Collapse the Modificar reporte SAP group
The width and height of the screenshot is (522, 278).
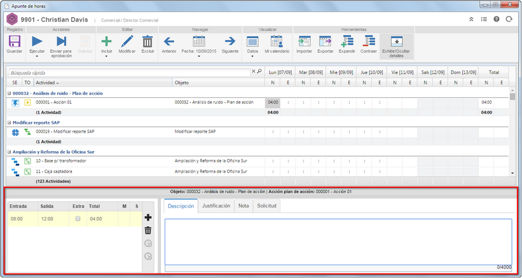10,123
